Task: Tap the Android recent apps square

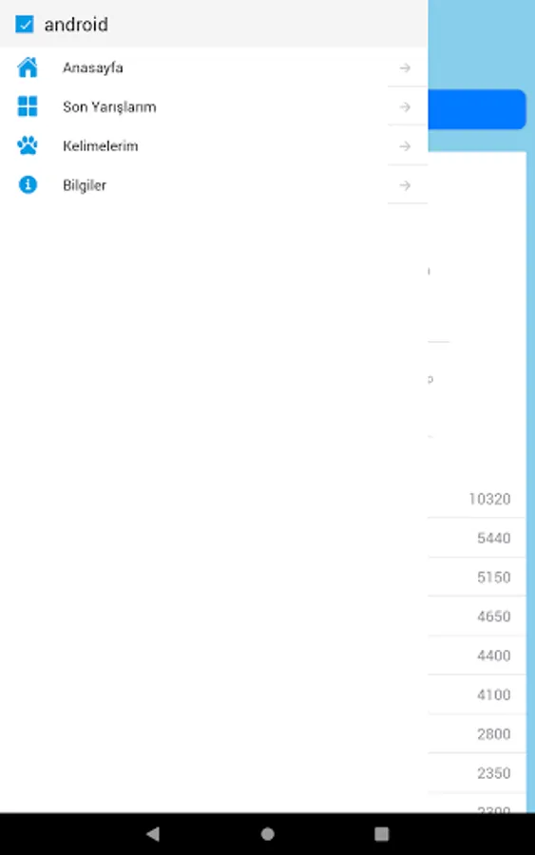Action: [382, 833]
